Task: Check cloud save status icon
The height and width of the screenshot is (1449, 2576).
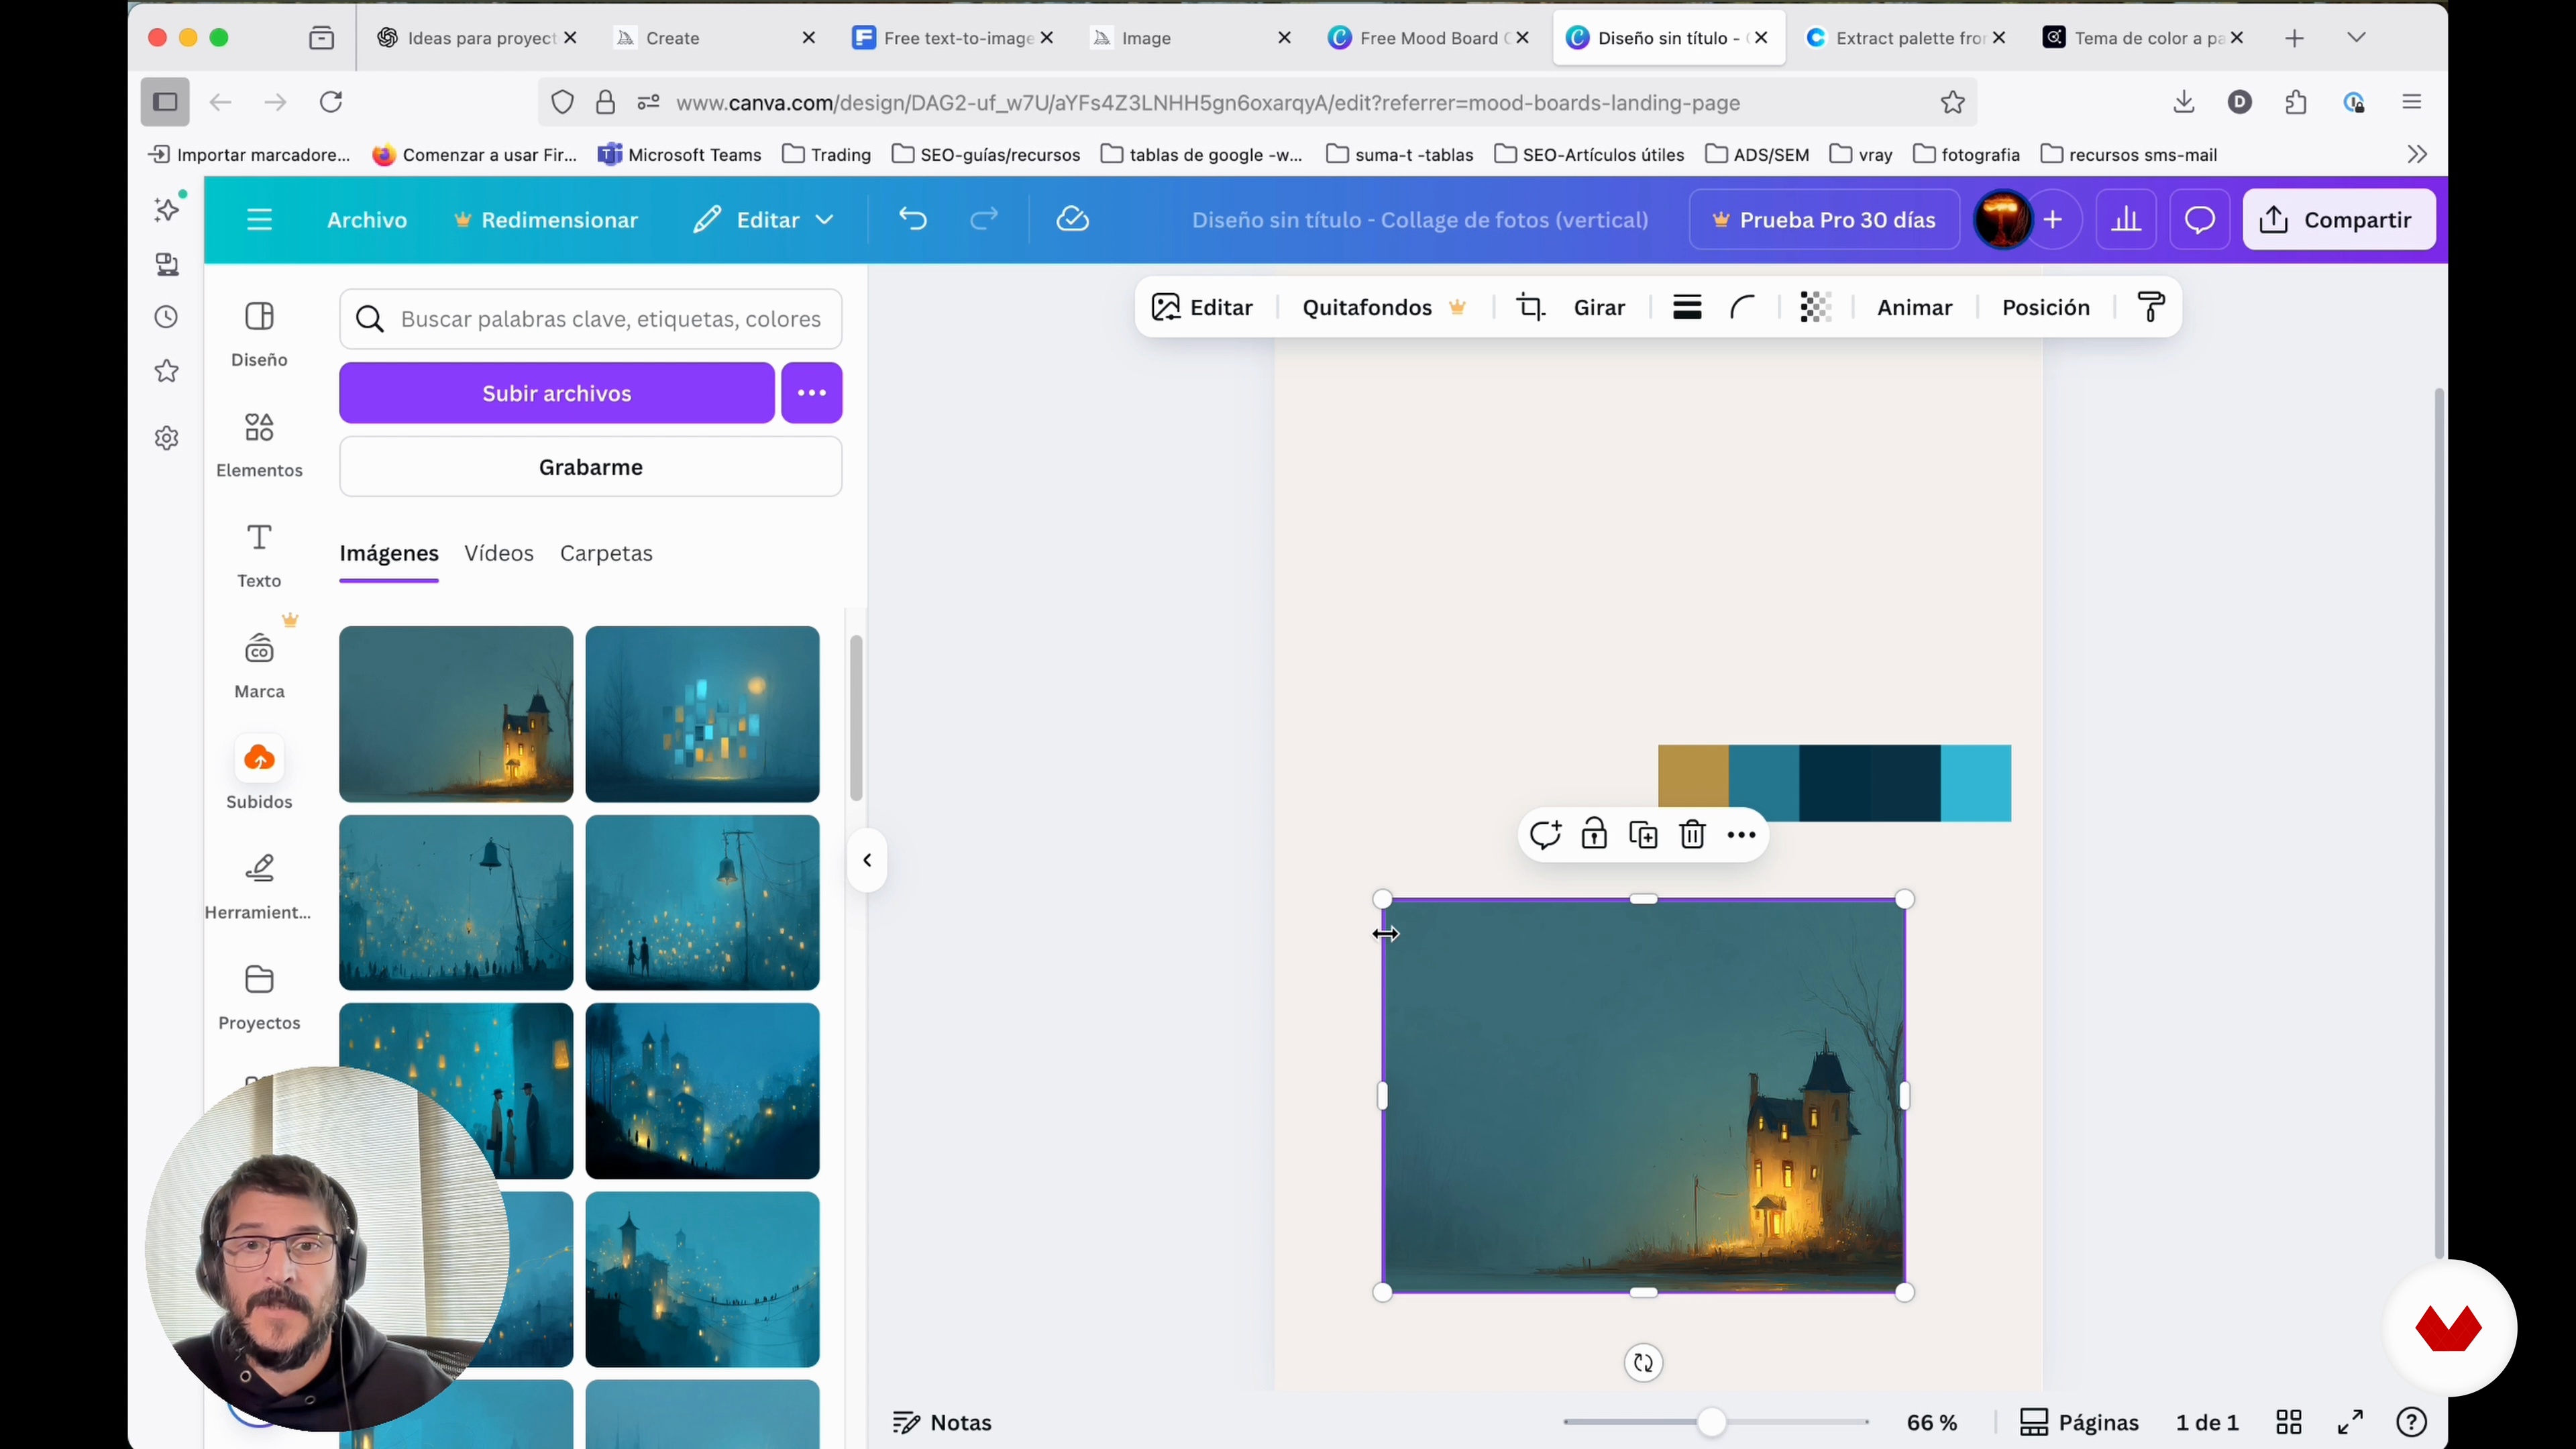Action: click(x=1072, y=219)
